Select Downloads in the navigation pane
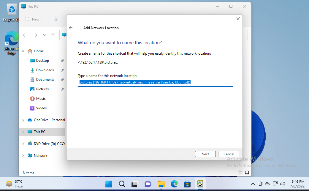Viewport: 309px width, 191px height. point(45,70)
